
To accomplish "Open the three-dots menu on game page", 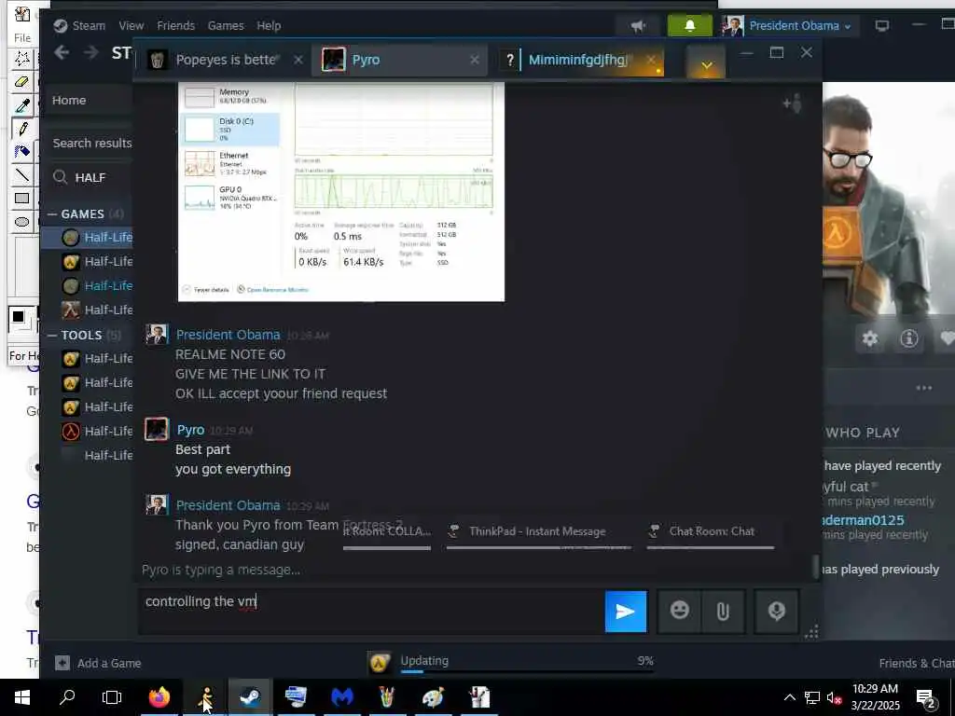I will tap(924, 388).
